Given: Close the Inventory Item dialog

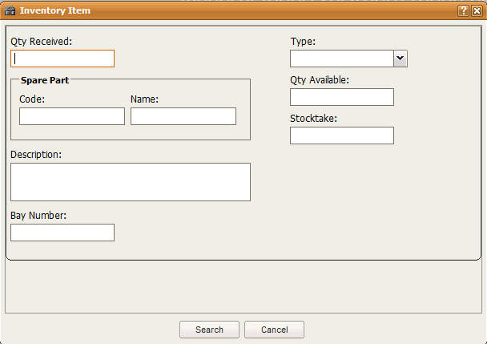Looking at the screenshot, I should 476,10.
